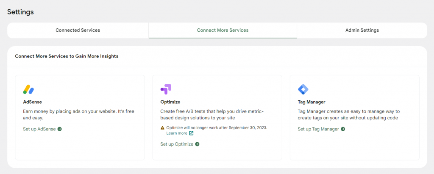Click the blue Tag Manager logo icon
Screen dimensions: 434x174
303,89
